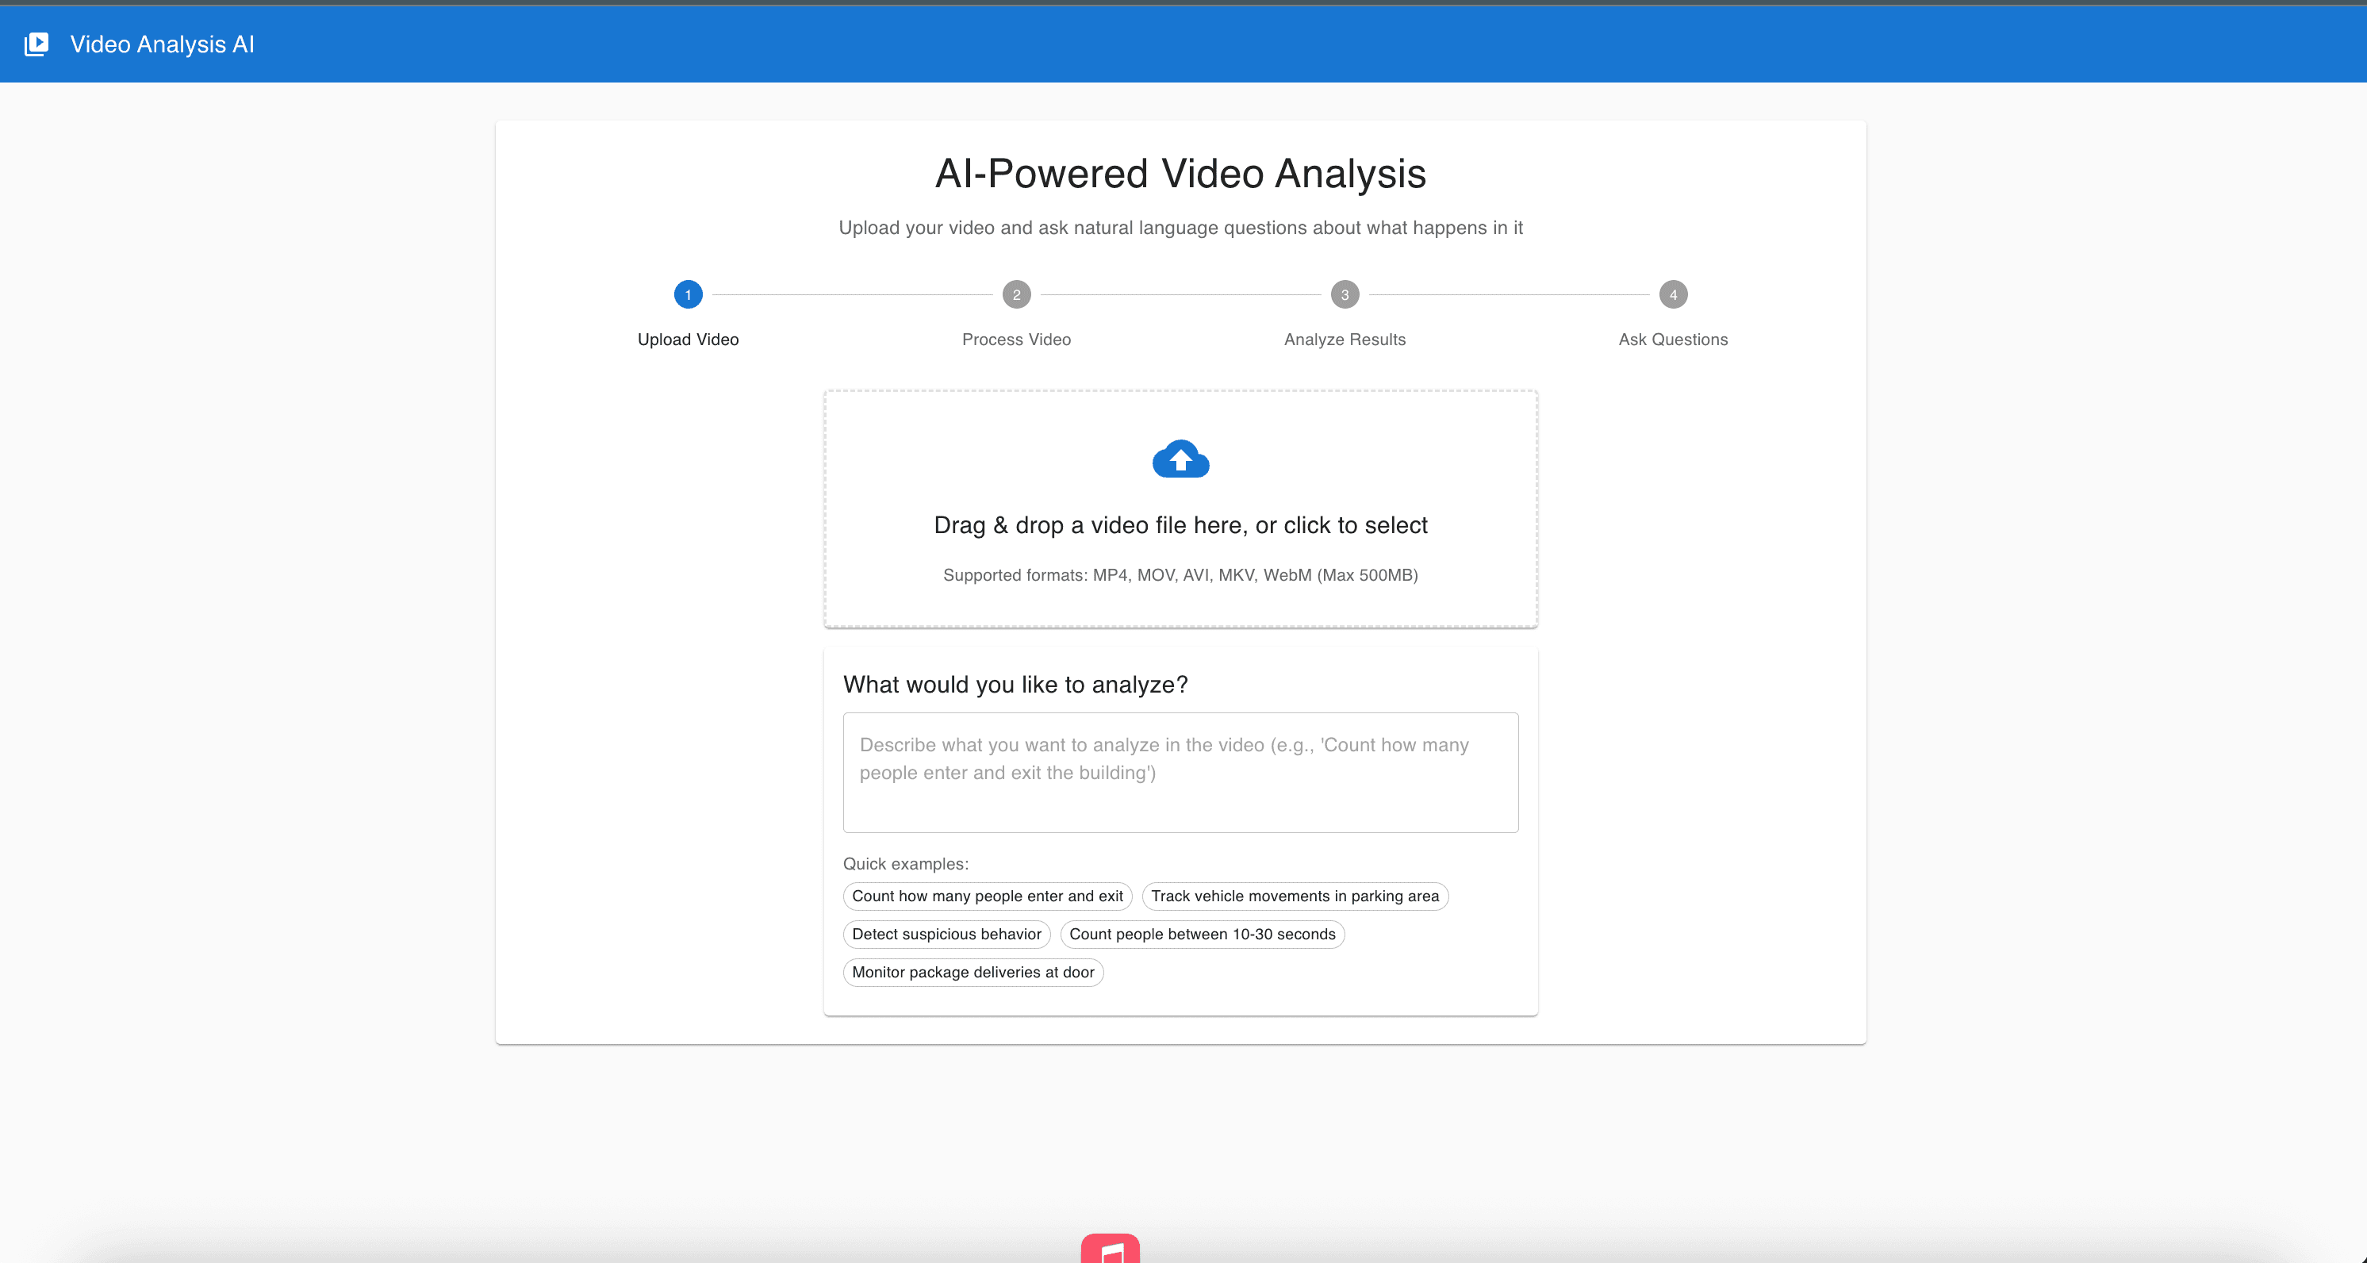This screenshot has height=1263, width=2367.
Task: Select step 3 Analyze Results circle
Action: coord(1345,295)
